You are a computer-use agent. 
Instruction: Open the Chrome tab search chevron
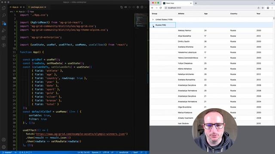272,3
